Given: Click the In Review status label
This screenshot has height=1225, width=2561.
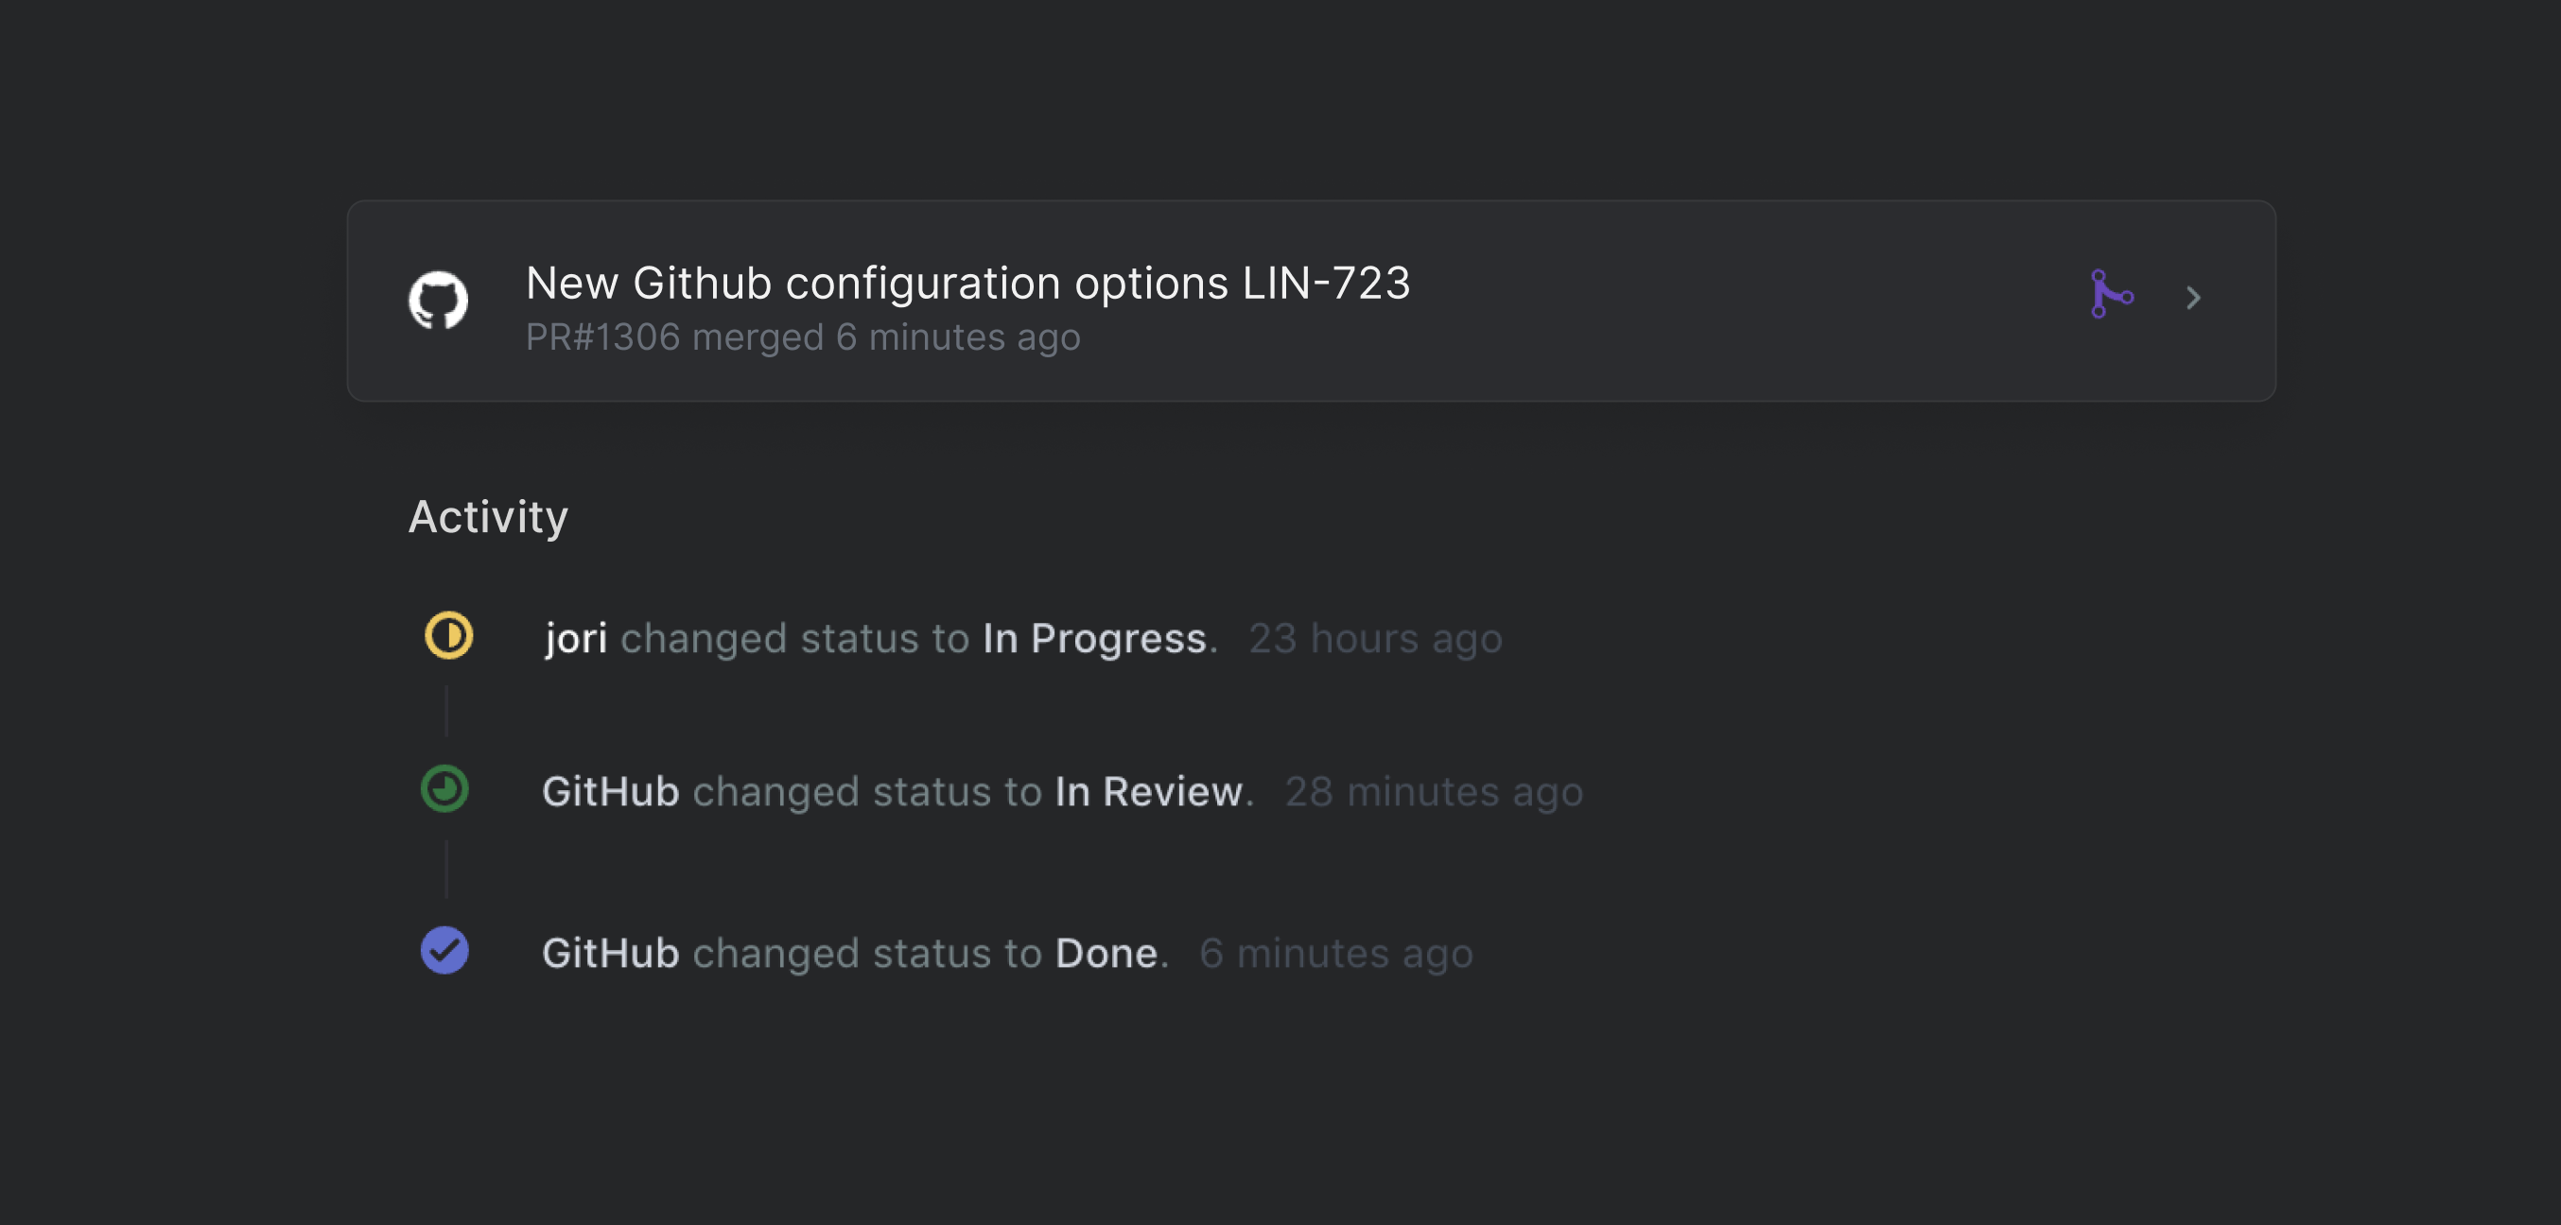Looking at the screenshot, I should coord(1148,793).
